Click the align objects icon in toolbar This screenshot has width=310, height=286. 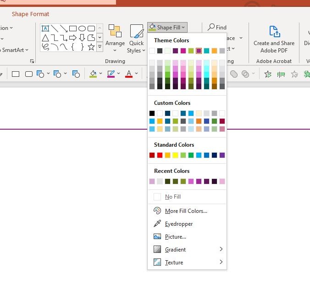point(281,74)
